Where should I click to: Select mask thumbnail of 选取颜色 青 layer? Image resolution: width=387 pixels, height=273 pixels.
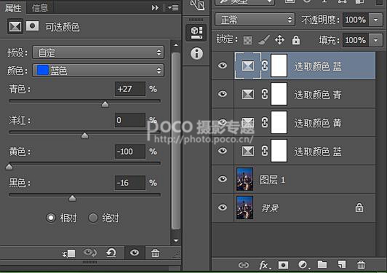(279, 94)
